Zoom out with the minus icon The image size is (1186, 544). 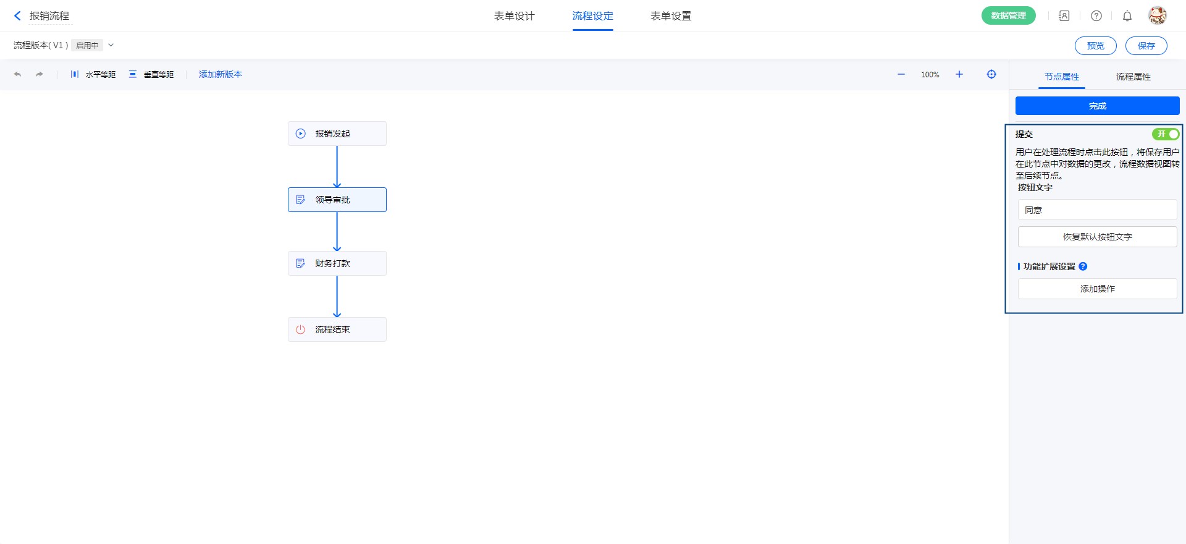901,74
